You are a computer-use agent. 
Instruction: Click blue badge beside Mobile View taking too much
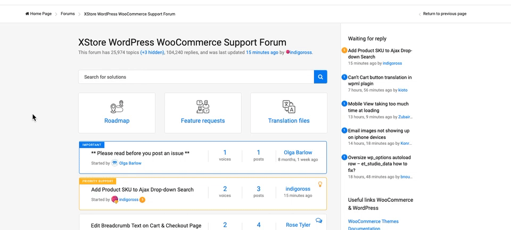[x=344, y=104]
